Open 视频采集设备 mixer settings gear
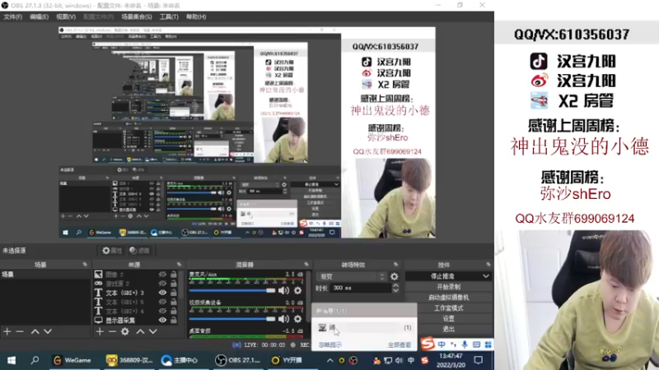This screenshot has height=370, width=659. 298,319
